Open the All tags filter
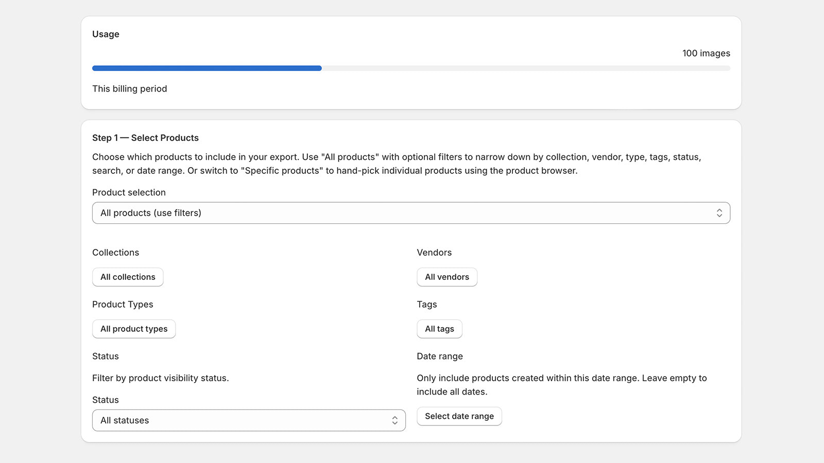This screenshot has width=824, height=463. coord(439,329)
